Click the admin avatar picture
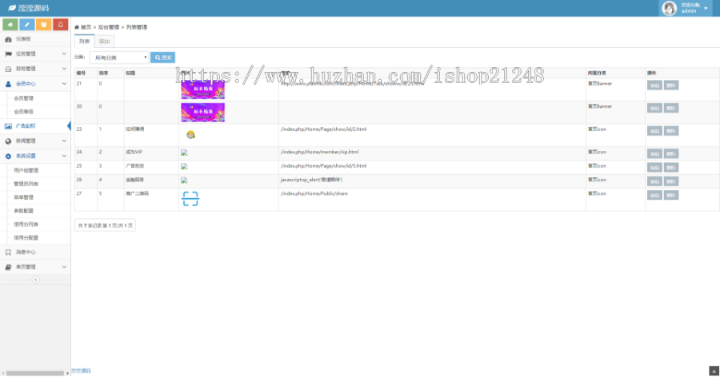 tap(670, 8)
